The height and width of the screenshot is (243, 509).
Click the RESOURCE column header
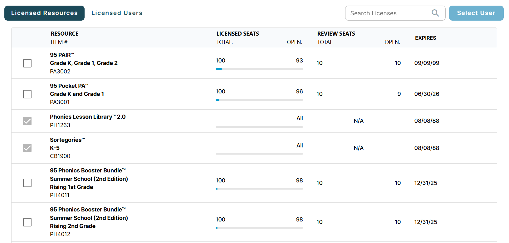[x=65, y=34]
